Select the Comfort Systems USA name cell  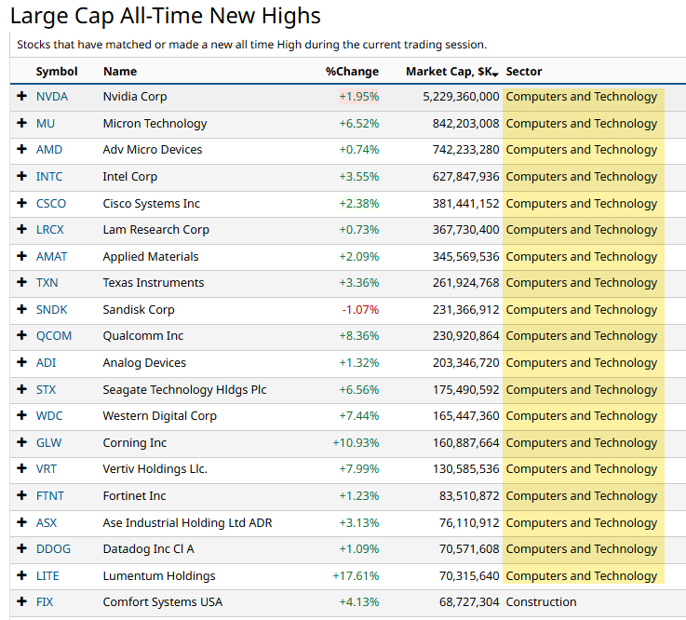click(x=163, y=601)
